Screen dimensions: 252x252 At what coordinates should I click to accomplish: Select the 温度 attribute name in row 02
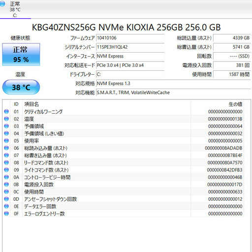pos(29,119)
